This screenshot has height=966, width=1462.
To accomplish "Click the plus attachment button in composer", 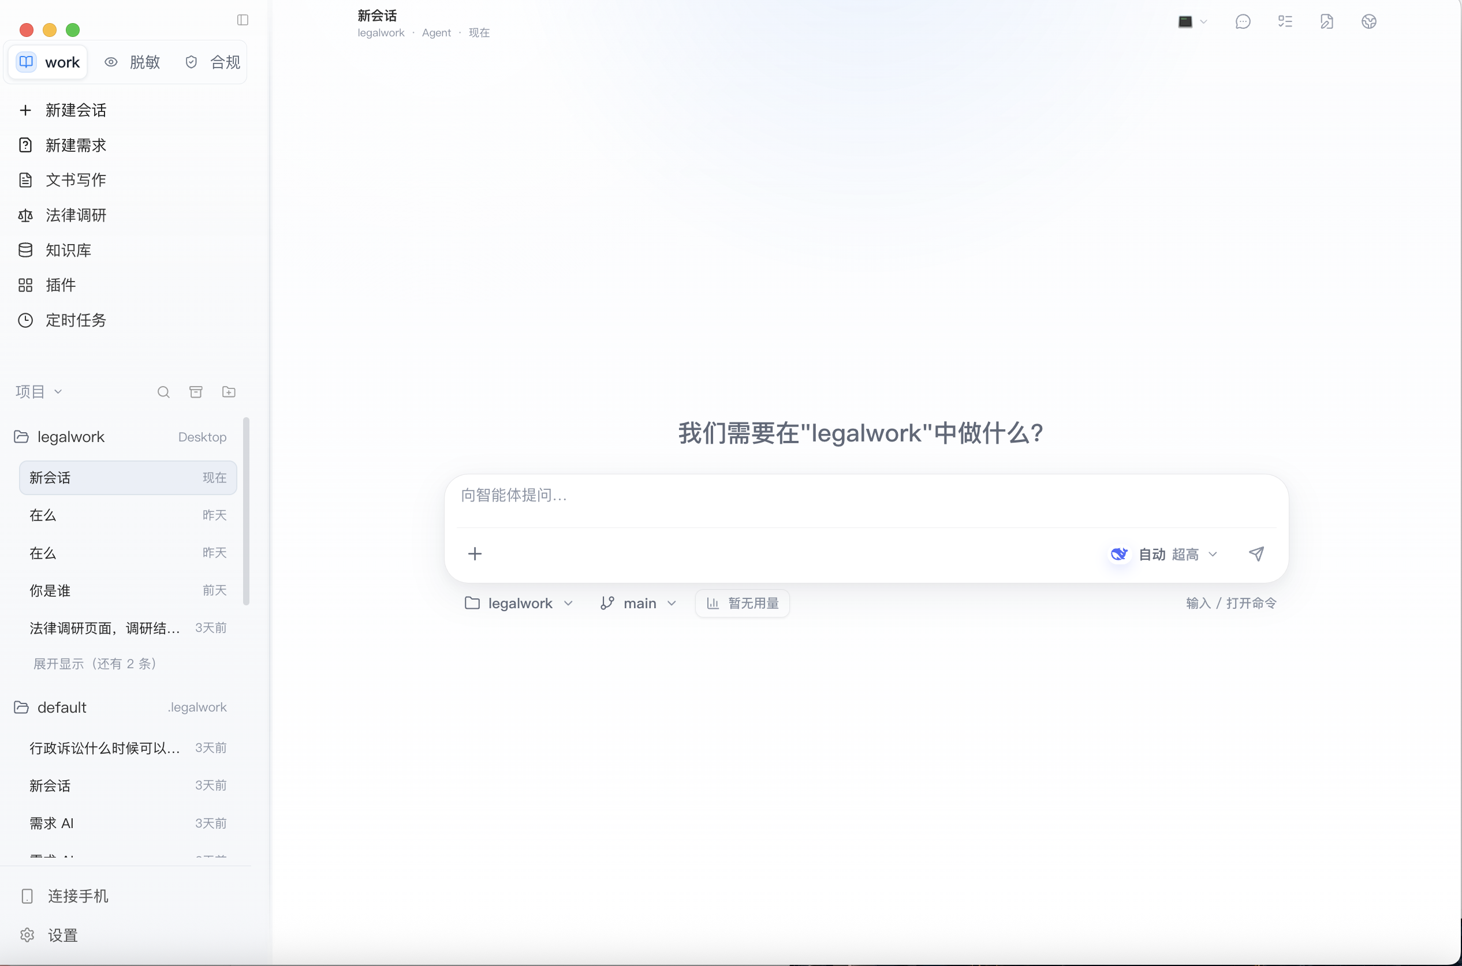I will (x=475, y=554).
